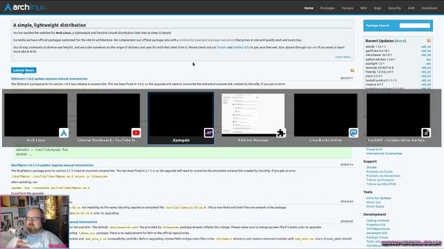The height and width of the screenshot is (249, 444).
Task: Click the Latest News heading button
Action: pyautogui.click(x=24, y=71)
